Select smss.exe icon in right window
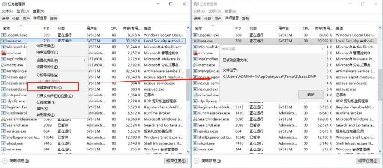The height and width of the screenshot is (168, 383). 195,149
